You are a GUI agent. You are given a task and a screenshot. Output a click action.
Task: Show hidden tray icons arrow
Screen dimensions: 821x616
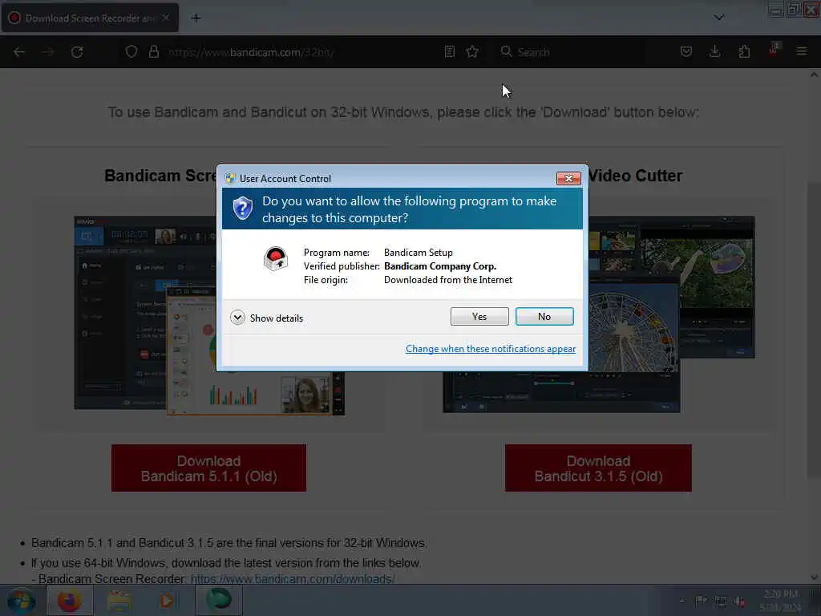681,601
